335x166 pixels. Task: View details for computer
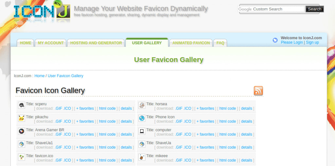pos(247,134)
